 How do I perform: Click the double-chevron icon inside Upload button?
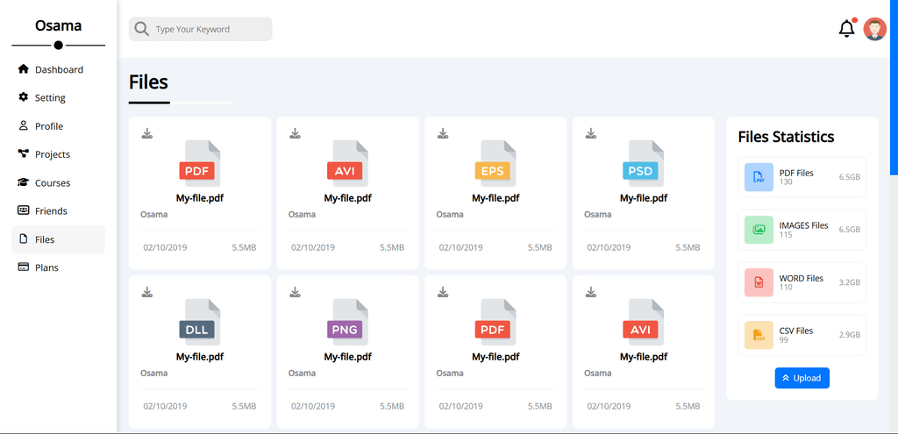786,378
